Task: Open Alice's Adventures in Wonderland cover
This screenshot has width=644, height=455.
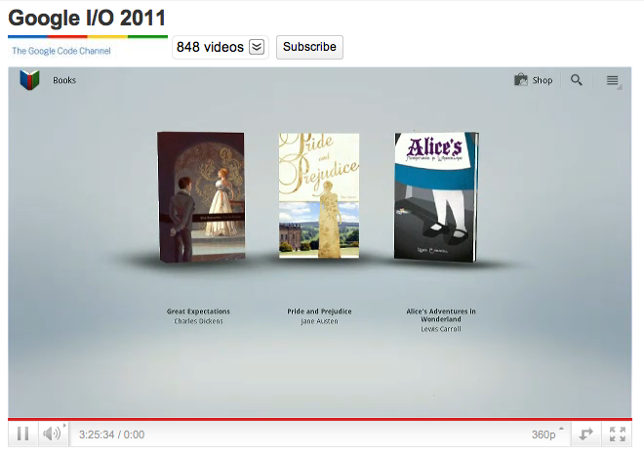Action: tap(436, 196)
